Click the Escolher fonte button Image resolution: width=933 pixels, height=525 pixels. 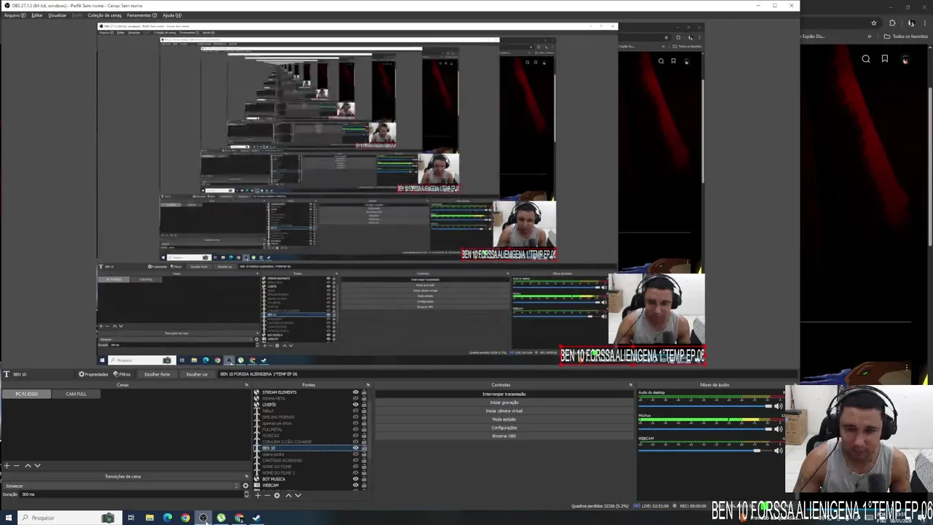(x=157, y=374)
